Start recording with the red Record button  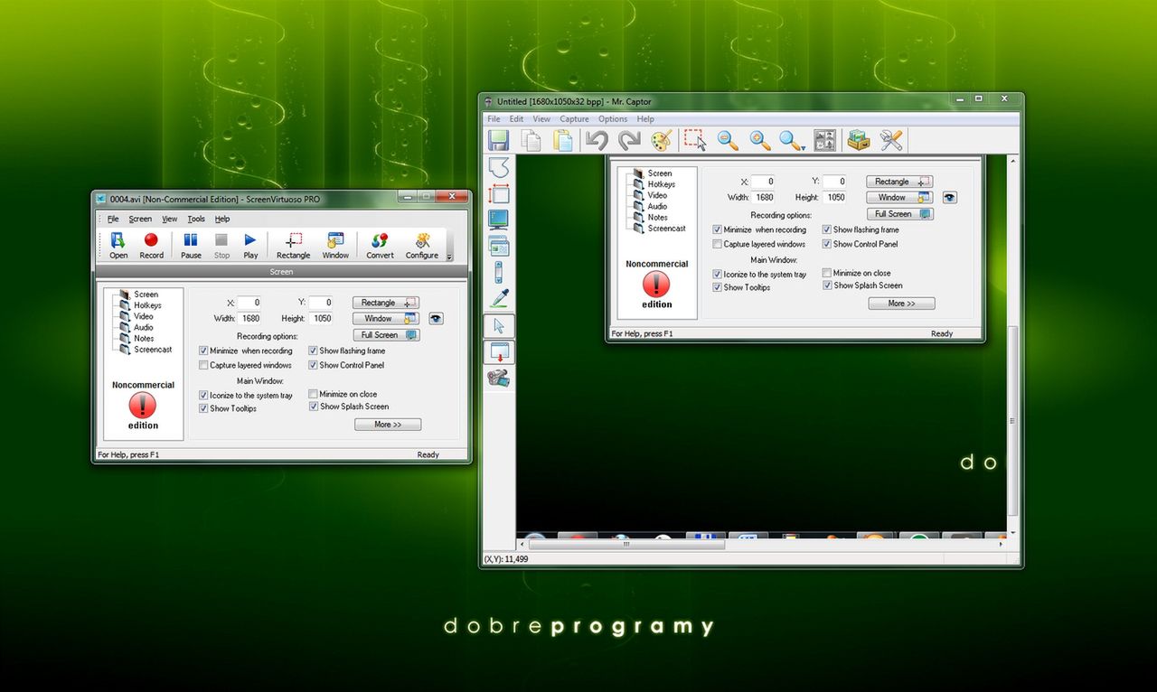point(151,245)
